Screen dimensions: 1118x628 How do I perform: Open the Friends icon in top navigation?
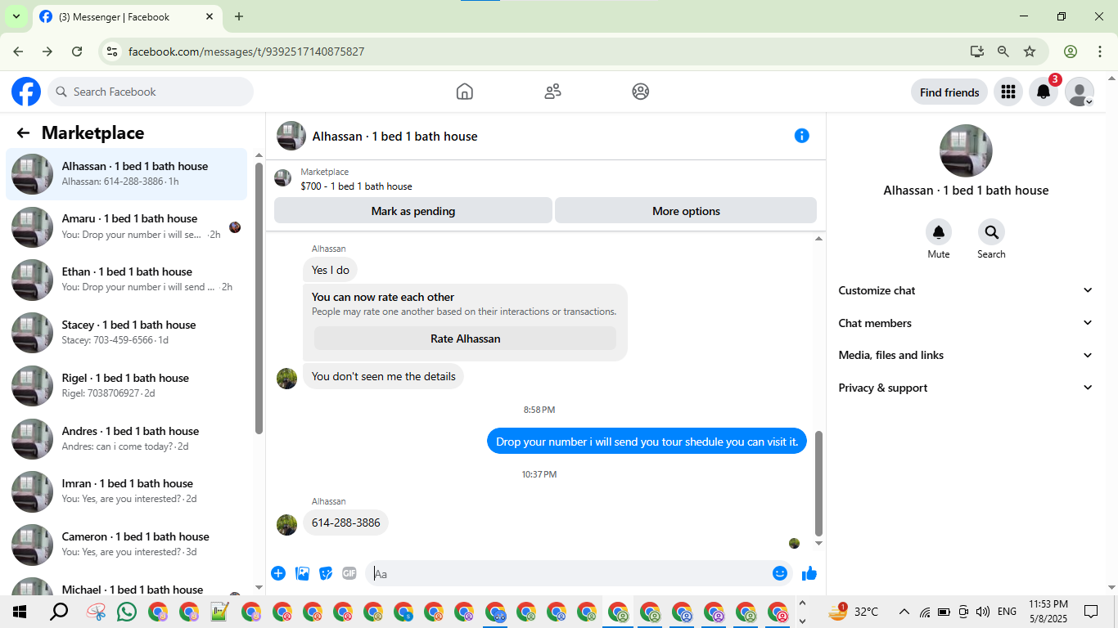[x=552, y=92]
